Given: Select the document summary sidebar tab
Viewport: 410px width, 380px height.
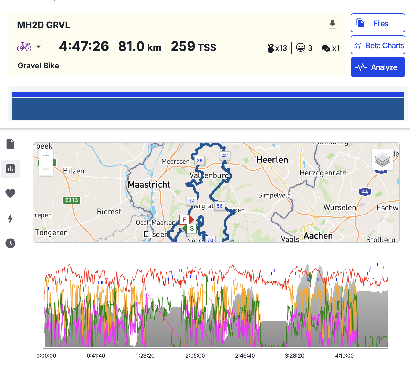Looking at the screenshot, I should (x=10, y=144).
